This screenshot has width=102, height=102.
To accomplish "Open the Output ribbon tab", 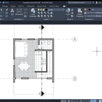I will 13,6.
